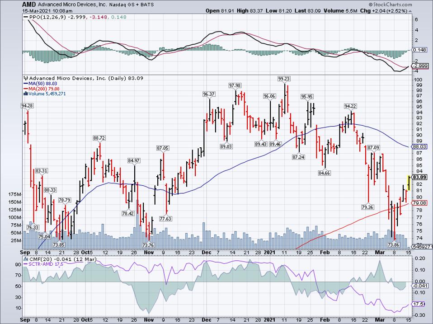Click the 89.43 low price label

click(x=261, y=144)
